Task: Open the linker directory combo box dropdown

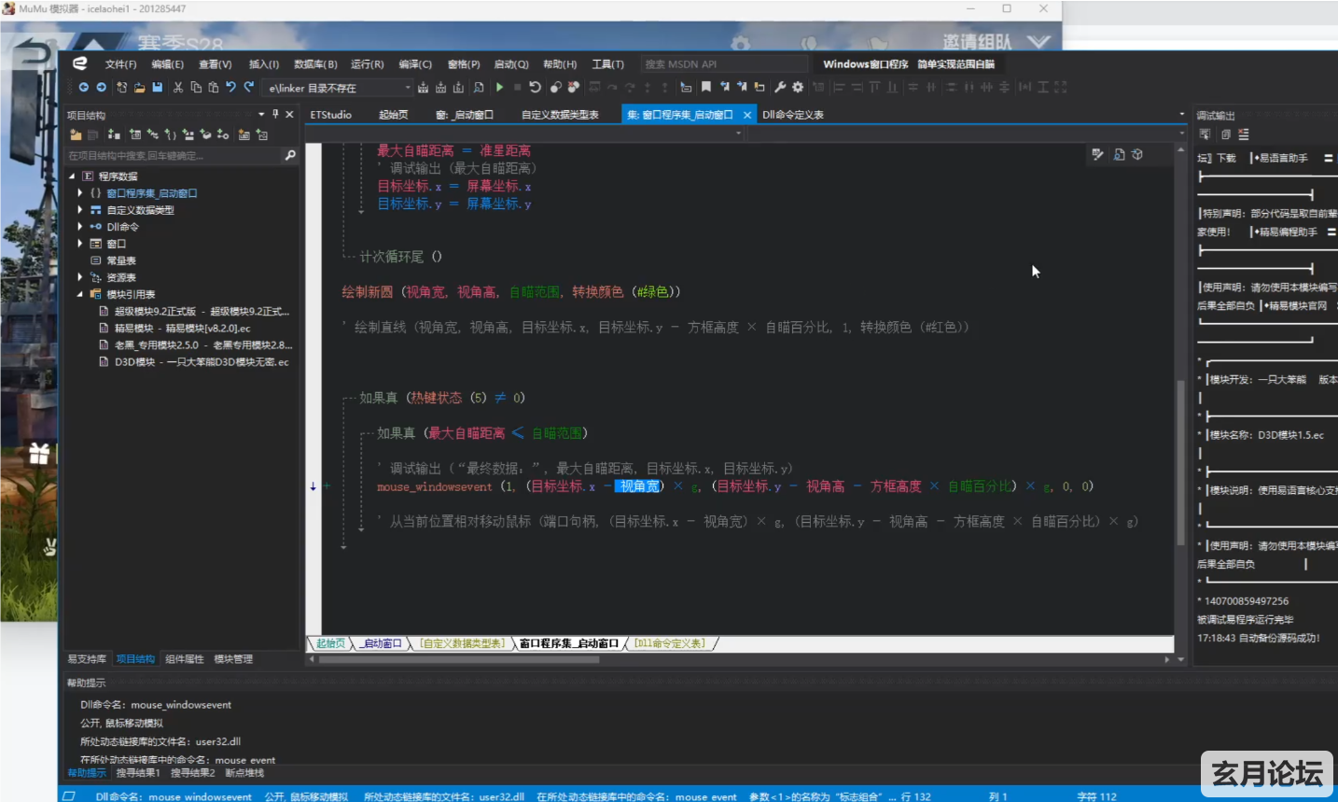Action: point(408,87)
